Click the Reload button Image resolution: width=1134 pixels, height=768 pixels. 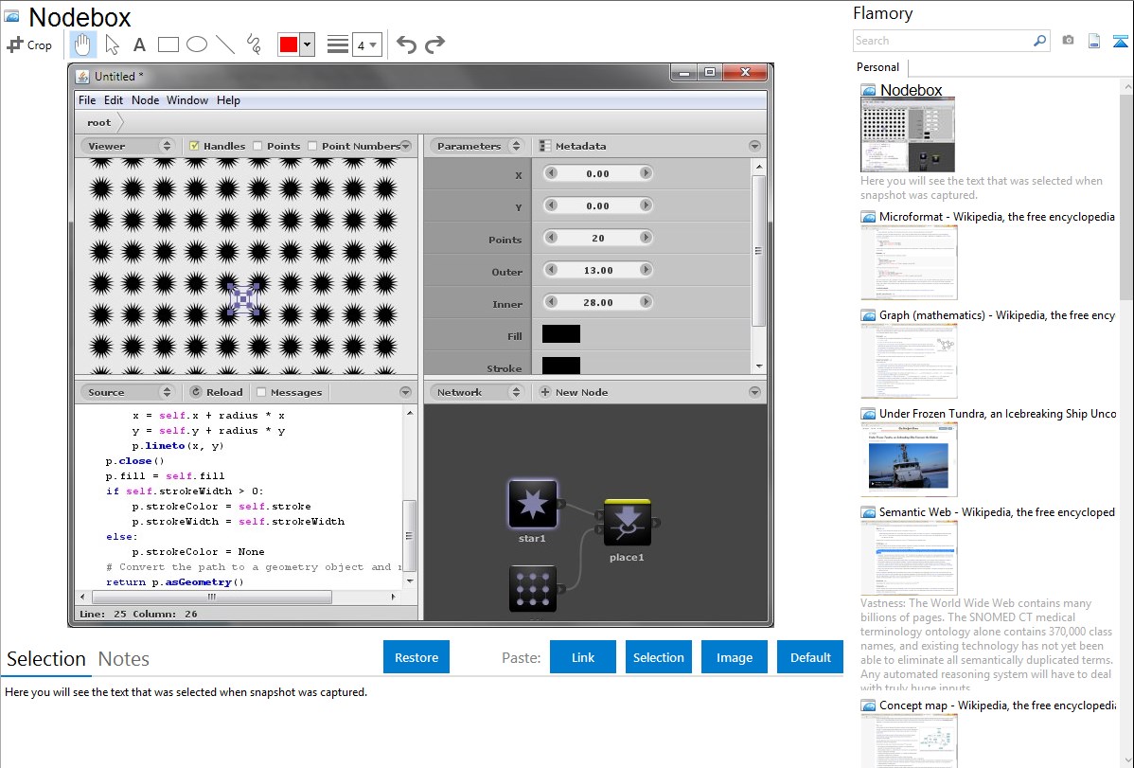tap(216, 392)
